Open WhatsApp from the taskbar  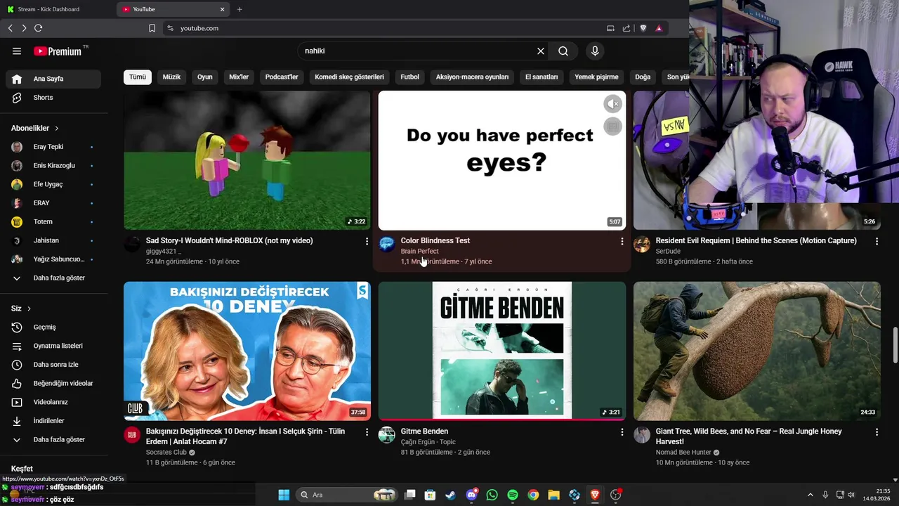pos(492,495)
